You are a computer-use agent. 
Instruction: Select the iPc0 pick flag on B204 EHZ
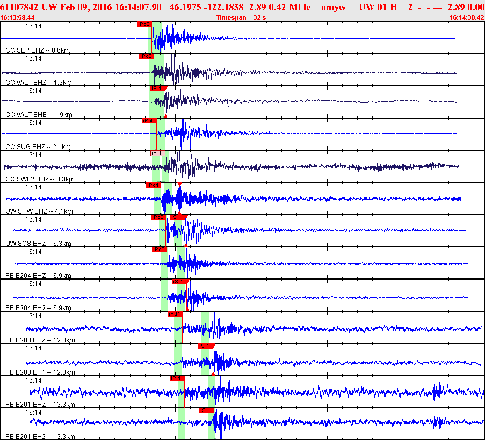pos(160,250)
